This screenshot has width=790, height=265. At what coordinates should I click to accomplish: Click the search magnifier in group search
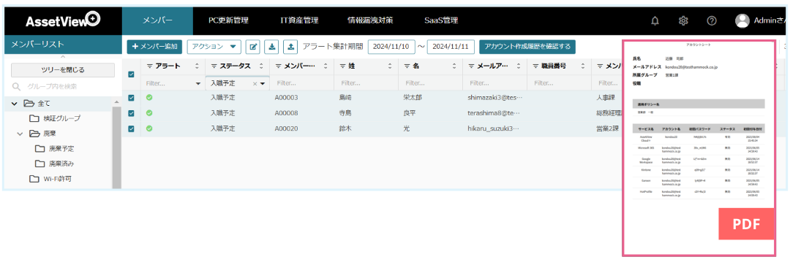click(x=16, y=86)
